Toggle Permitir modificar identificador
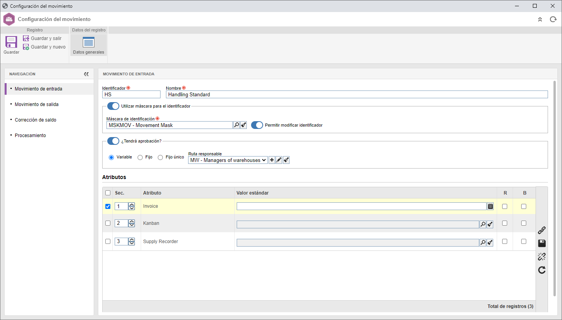 257,125
